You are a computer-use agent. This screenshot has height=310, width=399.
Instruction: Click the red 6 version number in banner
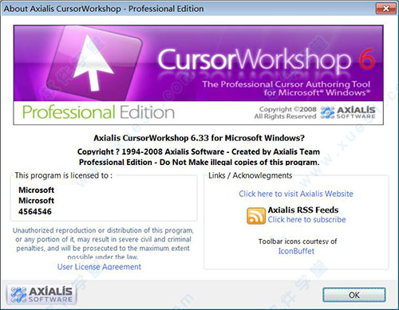click(x=366, y=61)
